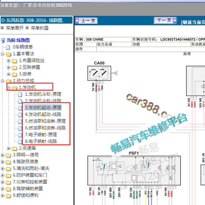Image resolution: width=205 pixels, height=205 pixels.
Task: Click the 6.防护装置和车门 folder icon
Action: 8,176
